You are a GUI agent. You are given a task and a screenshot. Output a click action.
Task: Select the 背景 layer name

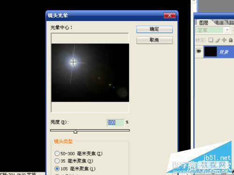(224, 52)
